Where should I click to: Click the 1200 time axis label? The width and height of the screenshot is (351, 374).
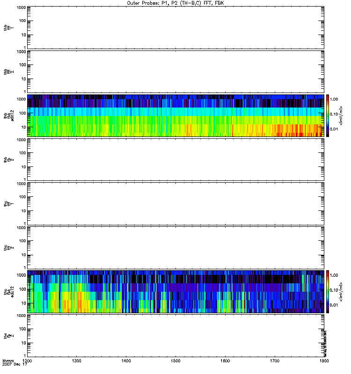[x=27, y=360]
